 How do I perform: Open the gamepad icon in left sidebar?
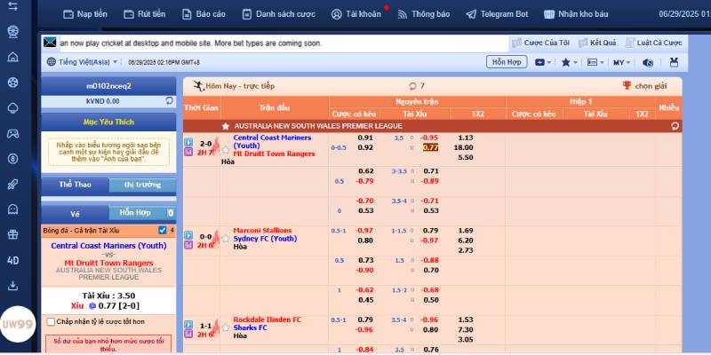[13, 133]
